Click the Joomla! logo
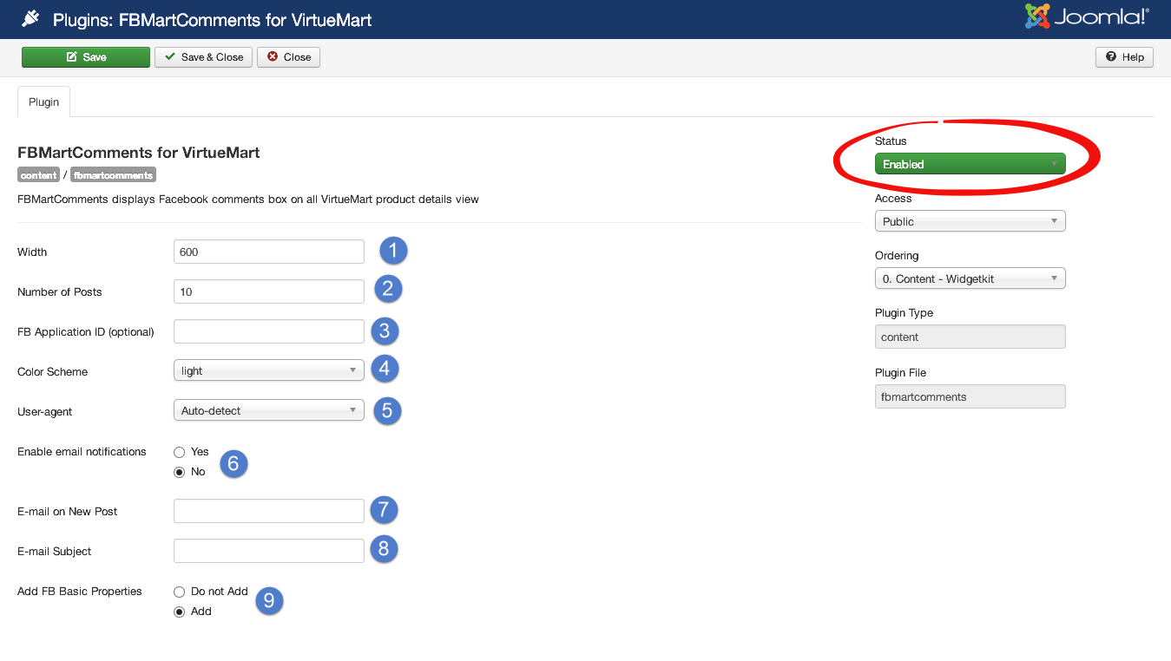The width and height of the screenshot is (1171, 661). (x=1086, y=16)
